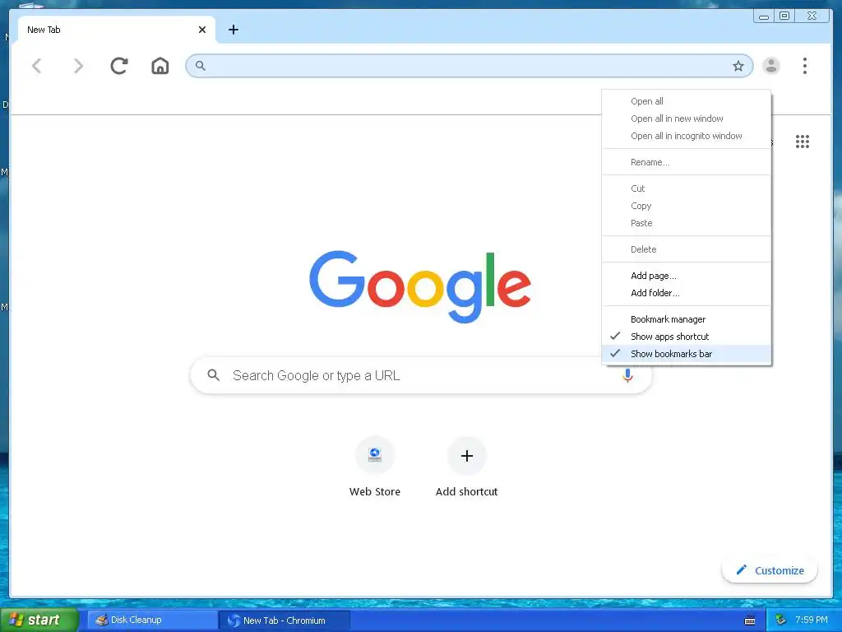Open the three-dot Chromium menu
Image resolution: width=842 pixels, height=632 pixels.
(804, 66)
